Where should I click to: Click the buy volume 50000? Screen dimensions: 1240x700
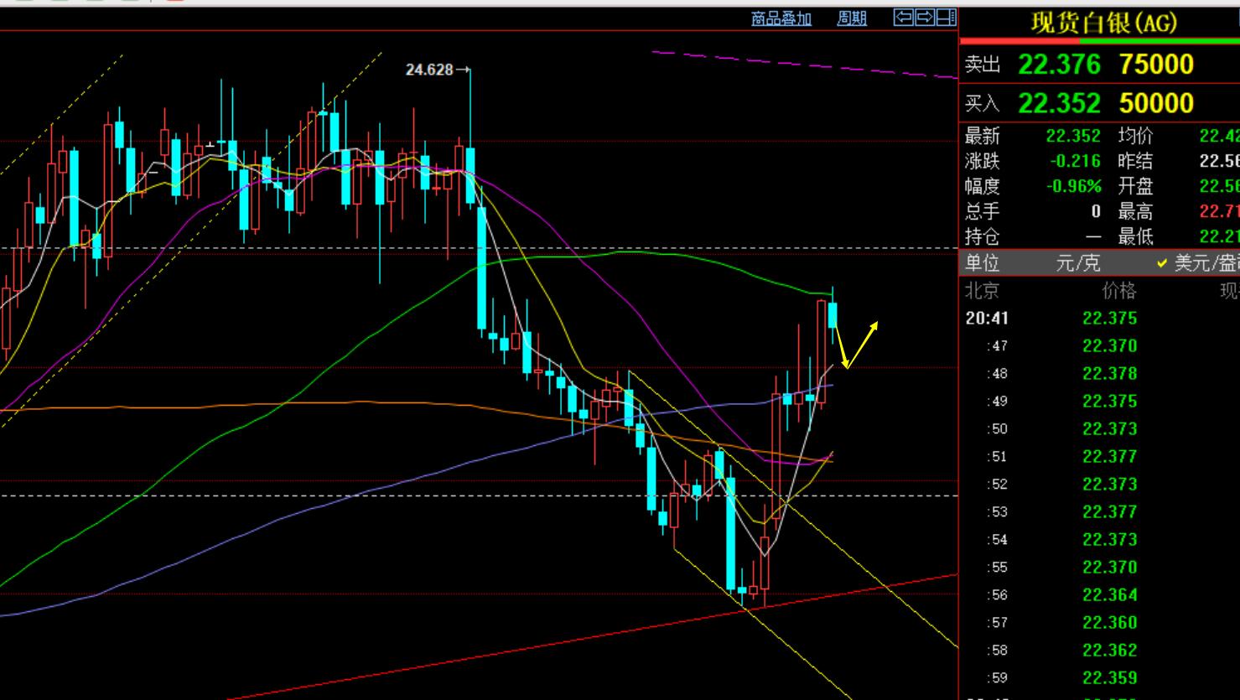coord(1156,103)
